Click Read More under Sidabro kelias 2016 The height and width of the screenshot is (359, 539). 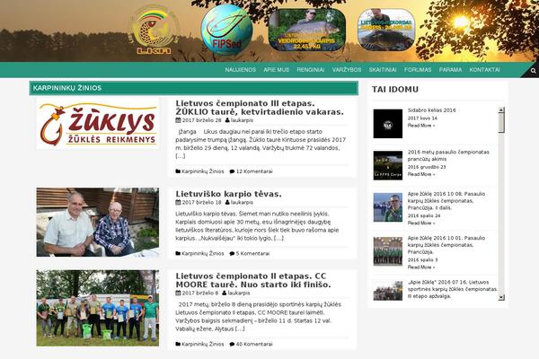[x=421, y=126]
